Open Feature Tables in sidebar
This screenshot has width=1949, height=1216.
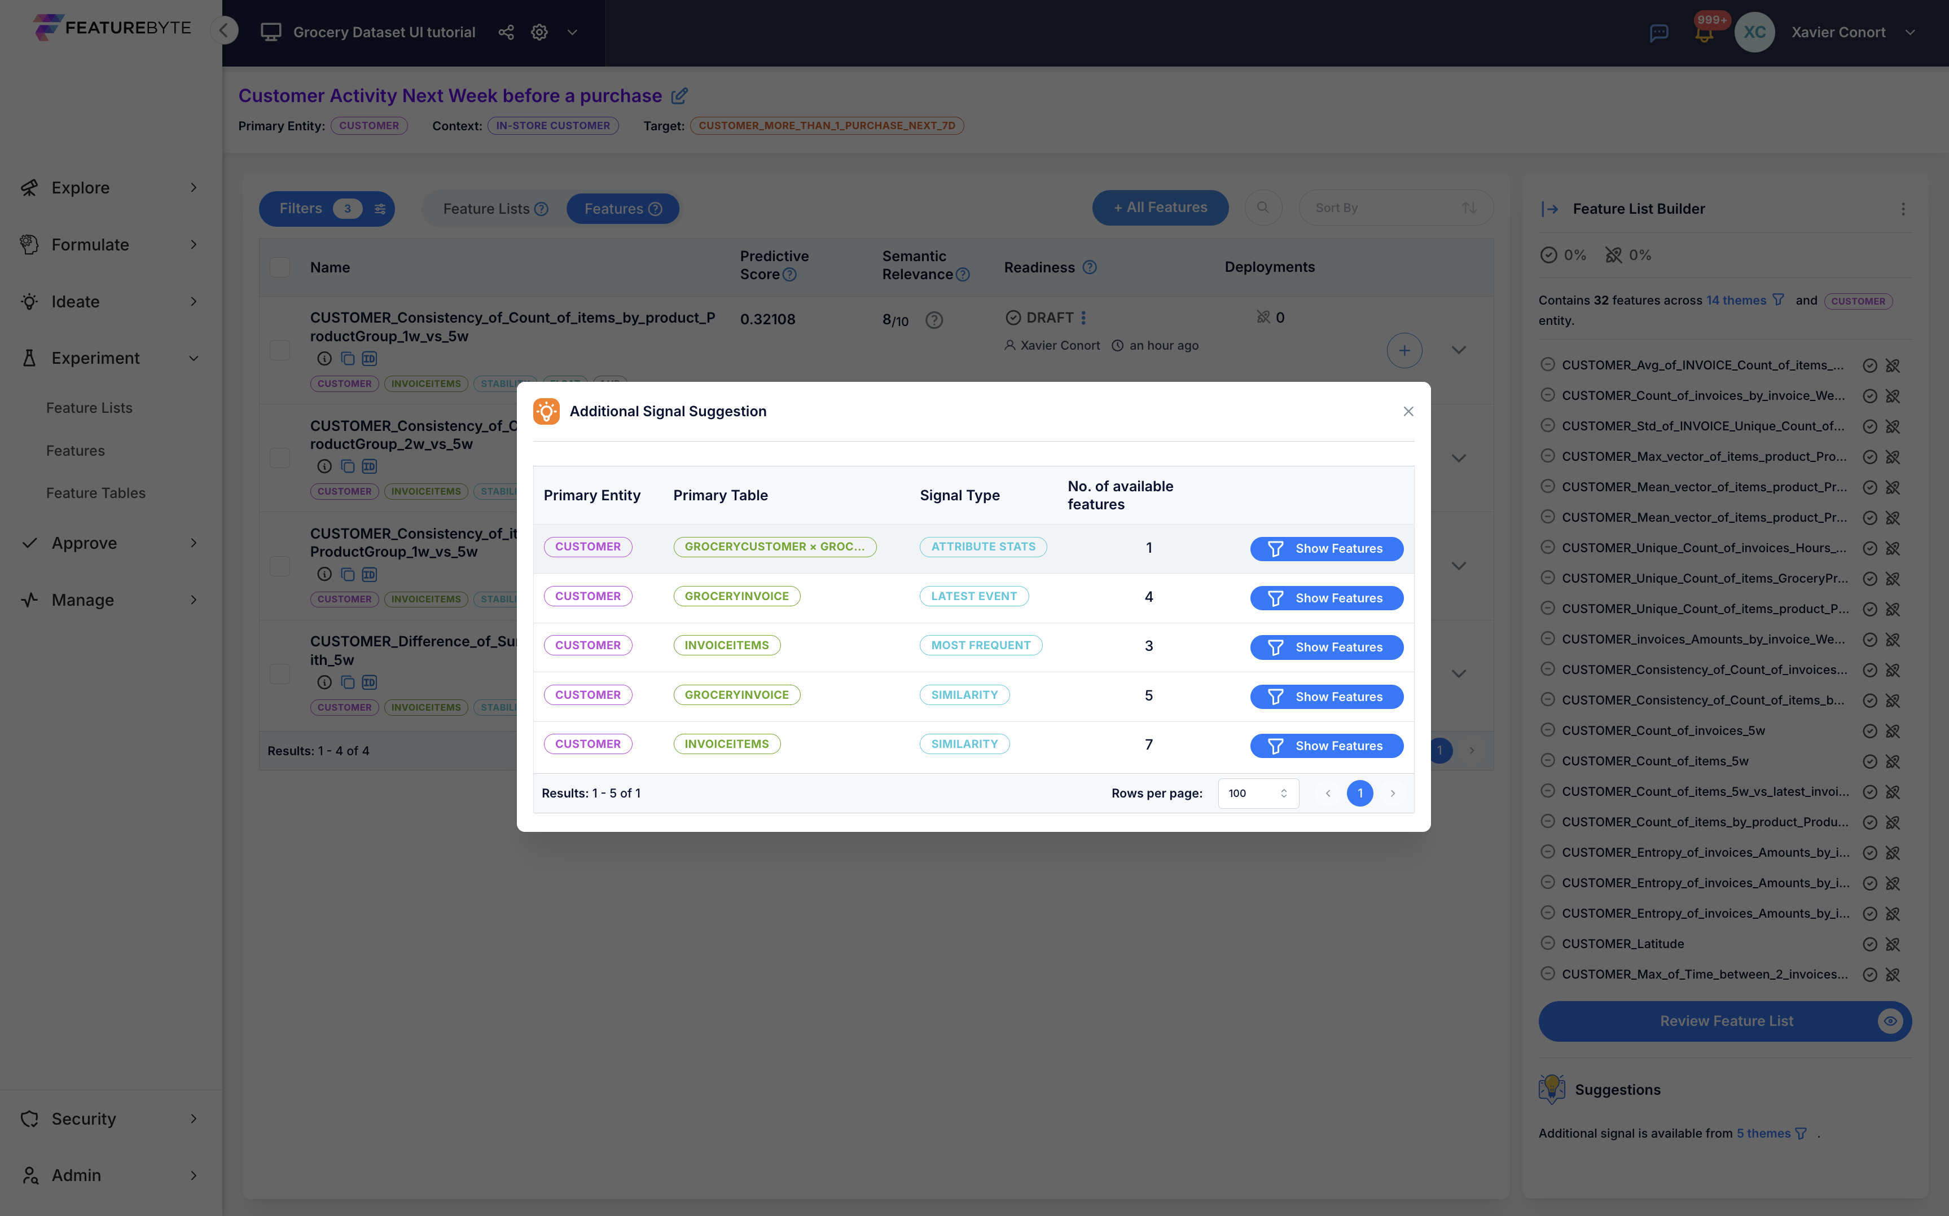pyautogui.click(x=96, y=493)
